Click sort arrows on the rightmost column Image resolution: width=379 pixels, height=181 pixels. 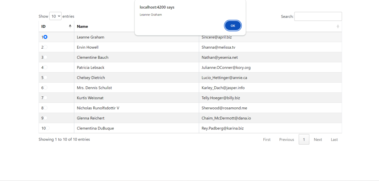click(338, 26)
